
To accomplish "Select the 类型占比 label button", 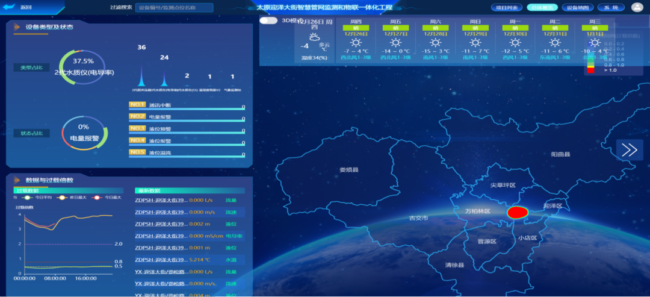I will [31, 67].
